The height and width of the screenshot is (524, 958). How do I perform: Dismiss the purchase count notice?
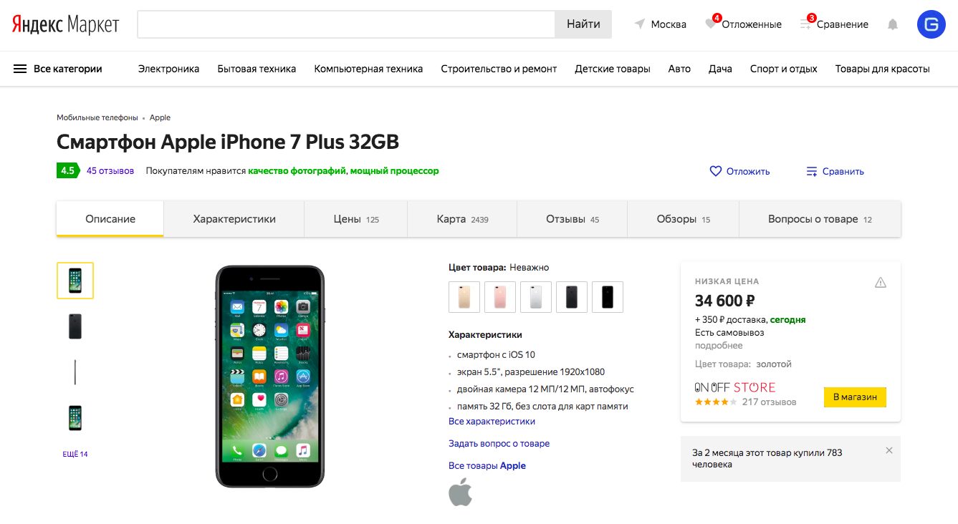point(889,450)
